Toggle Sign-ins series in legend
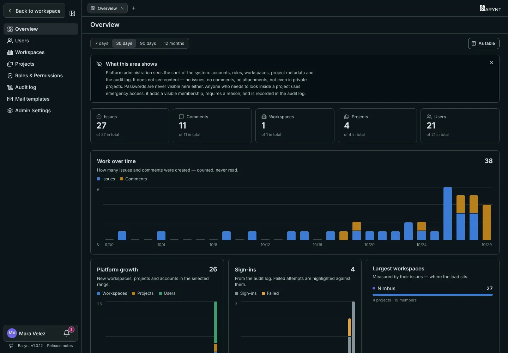Image resolution: width=508 pixels, height=353 pixels. coord(246,293)
